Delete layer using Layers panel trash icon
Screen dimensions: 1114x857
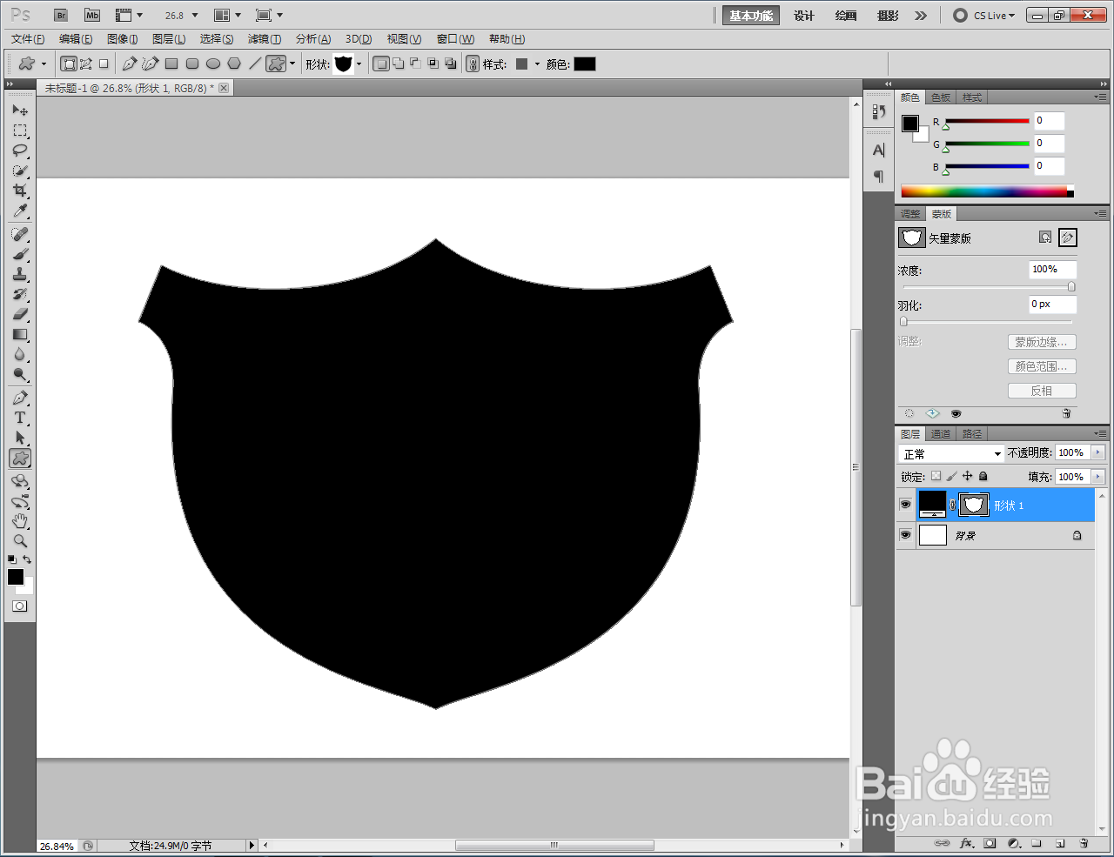tap(1084, 843)
